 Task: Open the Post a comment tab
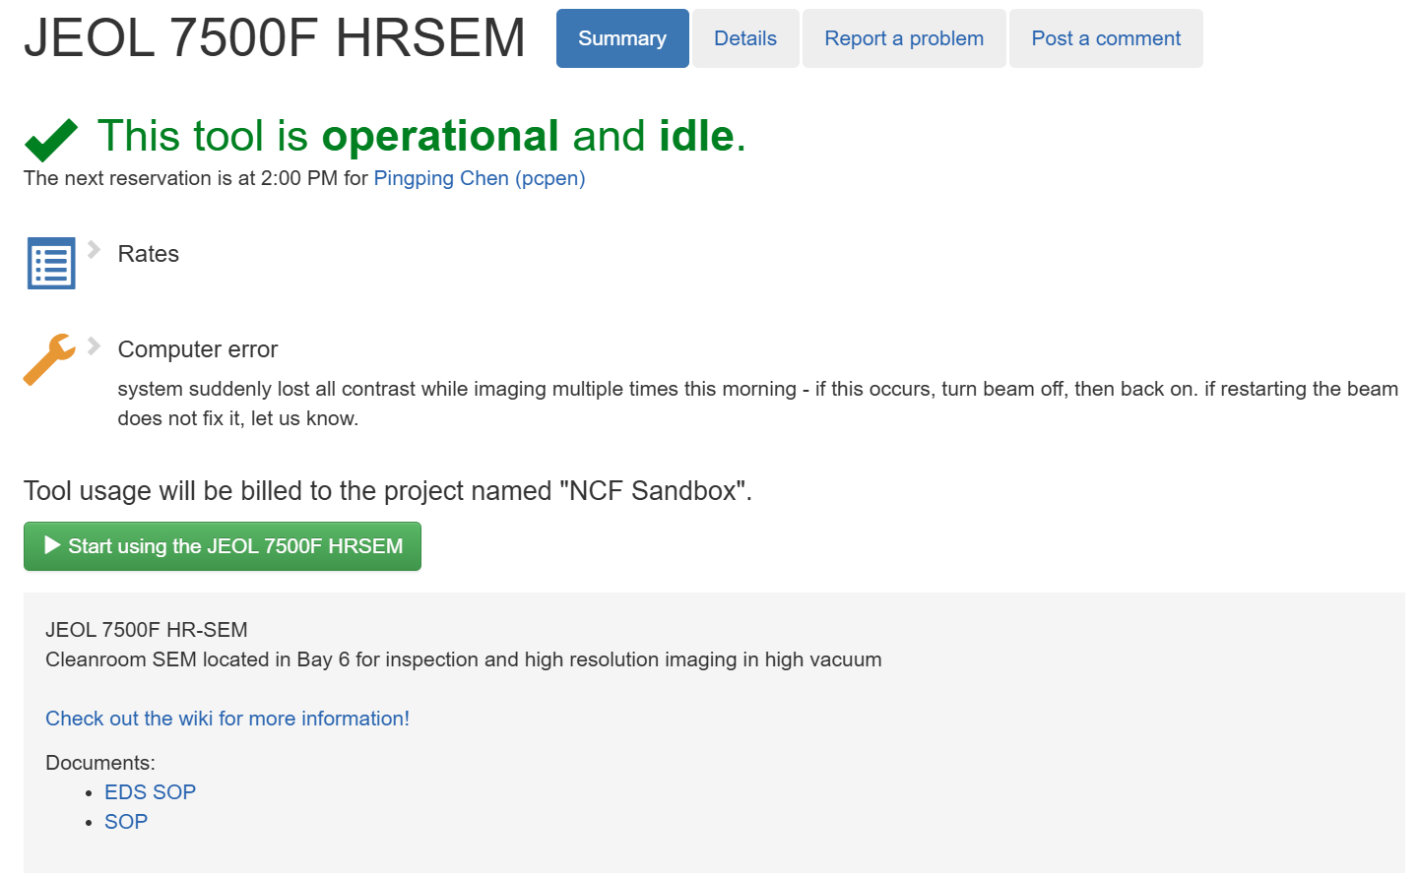[x=1106, y=38]
